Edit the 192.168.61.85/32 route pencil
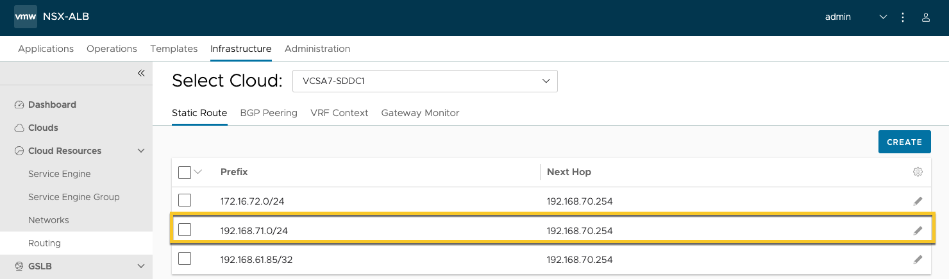Viewport: 949px width, 279px height. pyautogui.click(x=918, y=260)
